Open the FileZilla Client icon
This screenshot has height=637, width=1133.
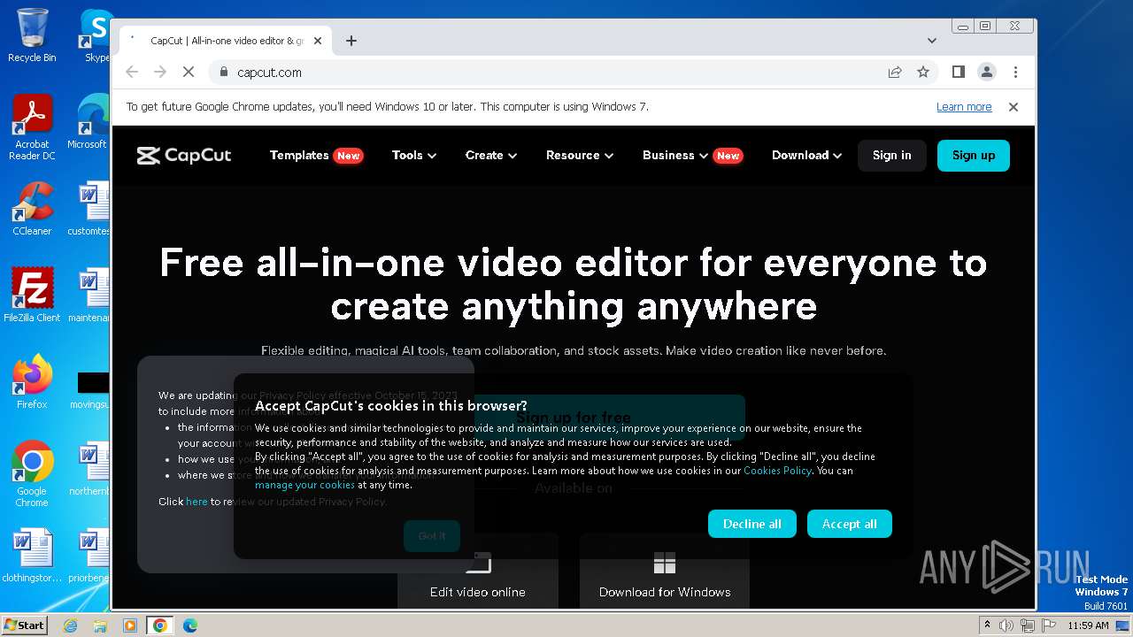[x=32, y=295]
